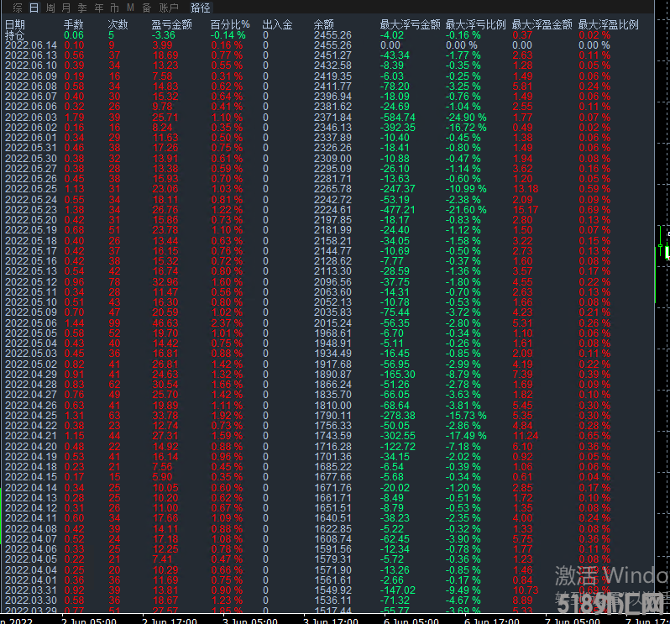Open the 备 tab
670x624 pixels.
(x=147, y=8)
